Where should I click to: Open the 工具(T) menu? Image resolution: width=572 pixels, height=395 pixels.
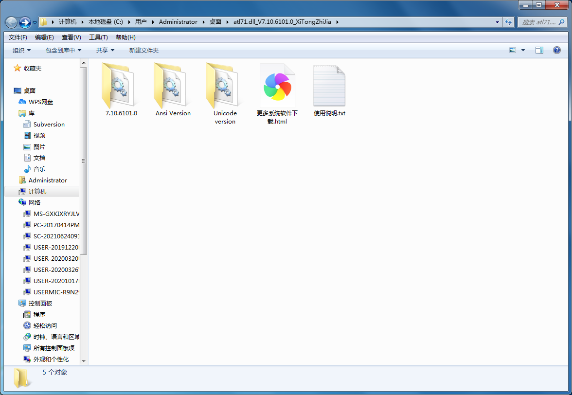coord(98,37)
